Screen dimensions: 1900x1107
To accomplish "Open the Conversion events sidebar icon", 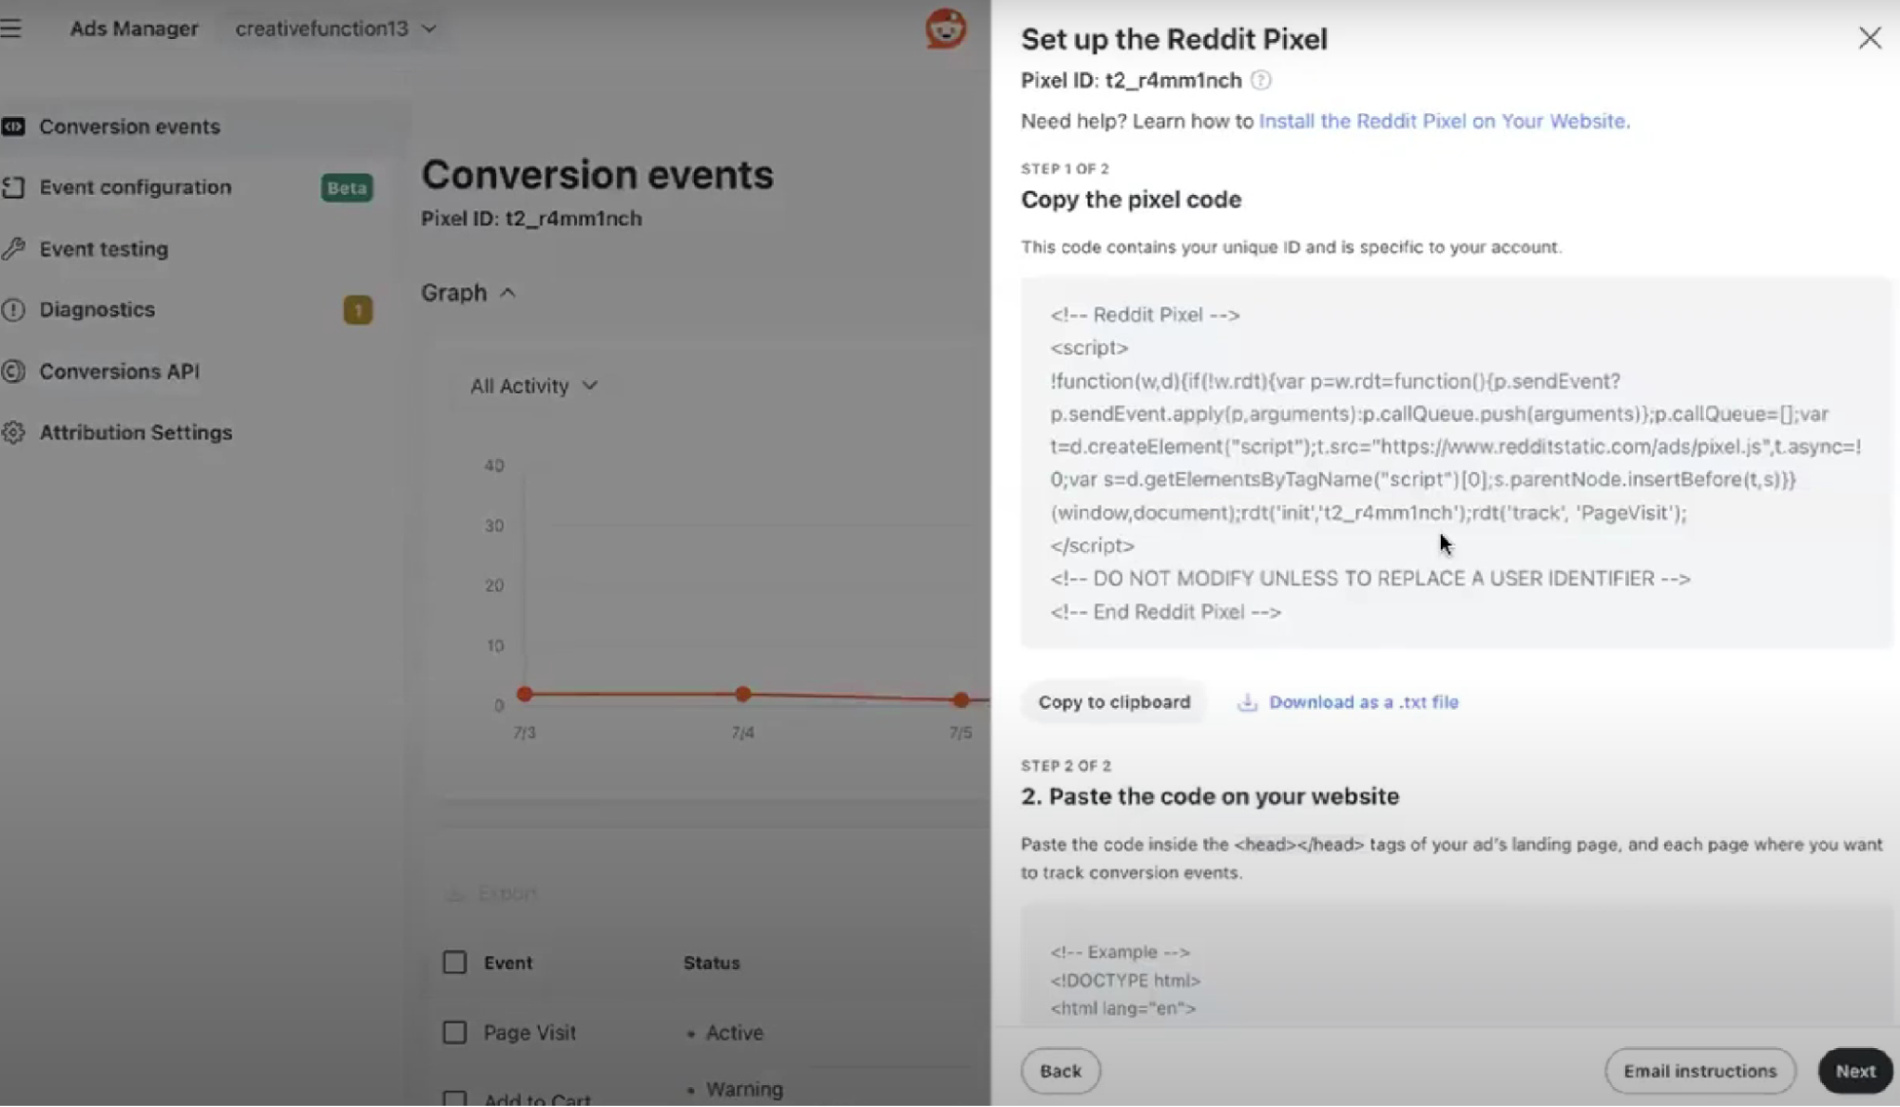I will click(15, 126).
